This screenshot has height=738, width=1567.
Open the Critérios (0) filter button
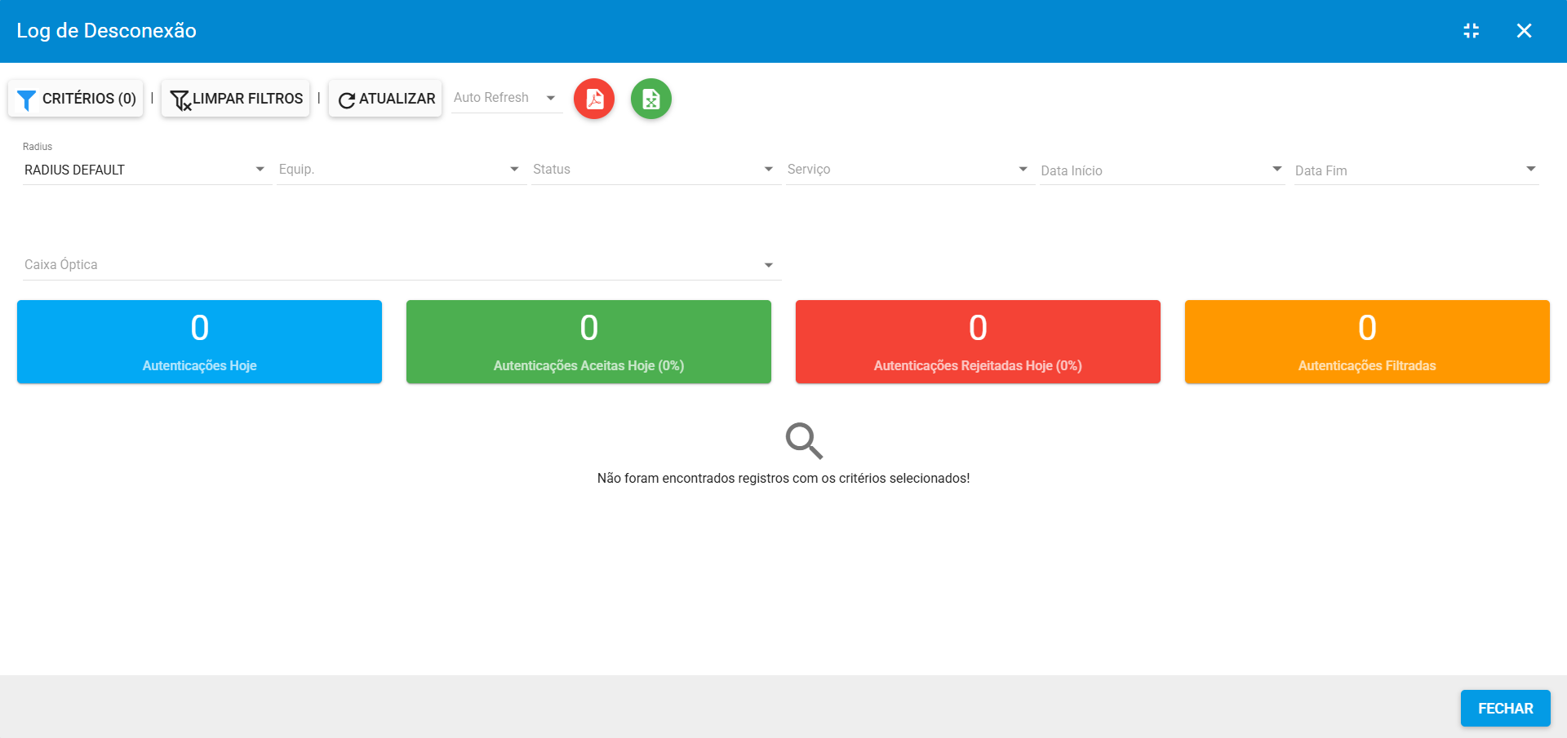76,99
